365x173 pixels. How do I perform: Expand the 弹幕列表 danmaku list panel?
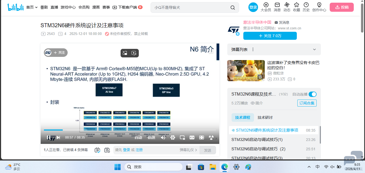[314, 49]
